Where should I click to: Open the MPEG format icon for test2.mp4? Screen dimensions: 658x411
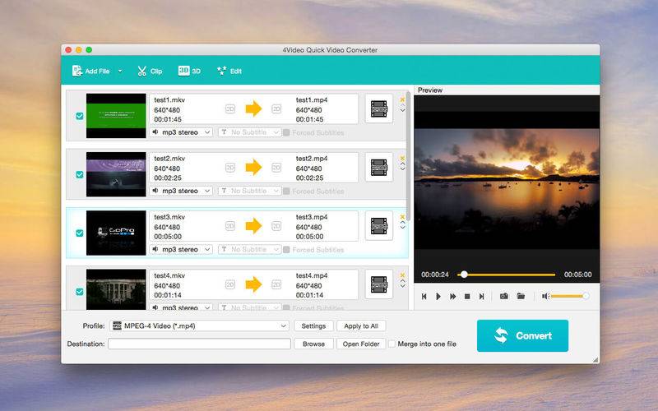379,168
